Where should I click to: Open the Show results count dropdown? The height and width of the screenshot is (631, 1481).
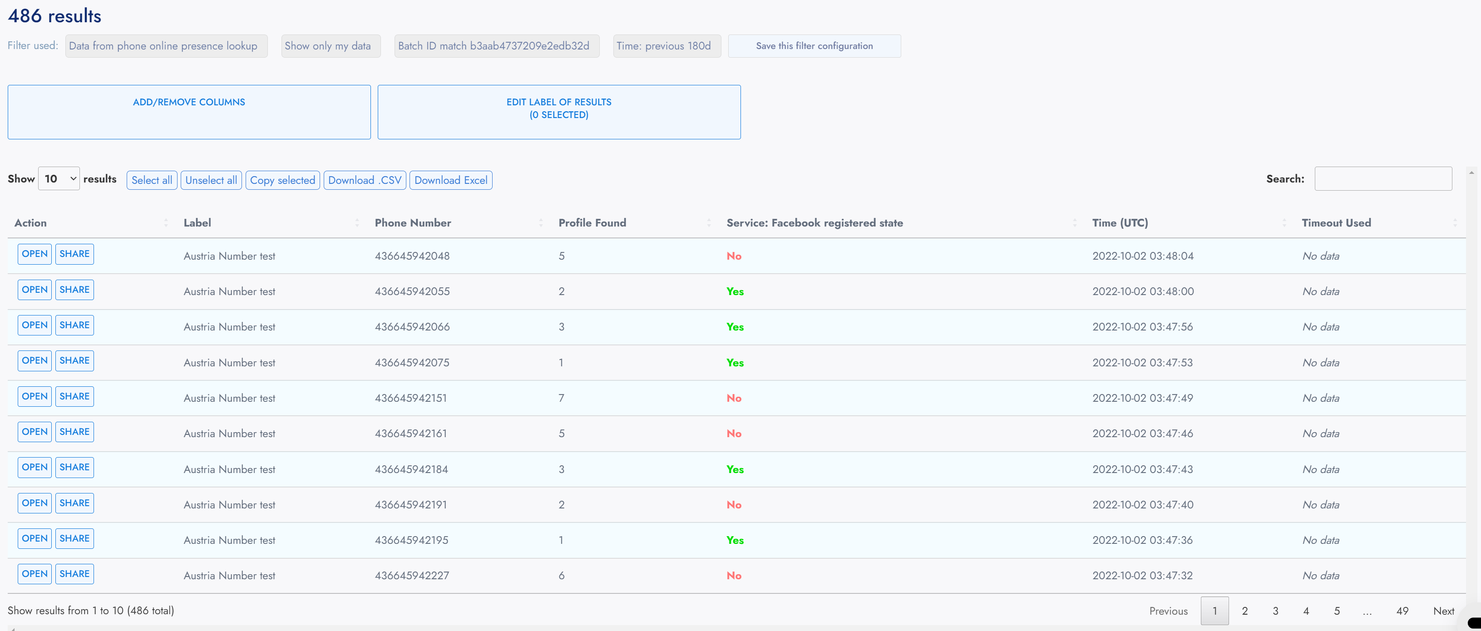pos(59,179)
